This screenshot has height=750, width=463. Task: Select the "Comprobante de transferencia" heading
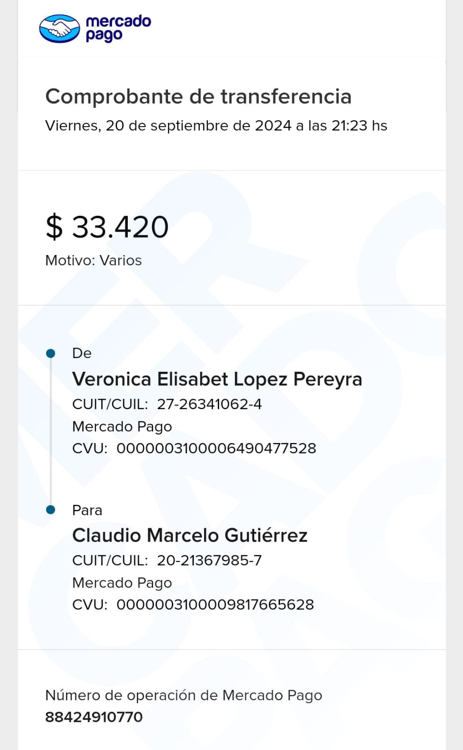198,97
